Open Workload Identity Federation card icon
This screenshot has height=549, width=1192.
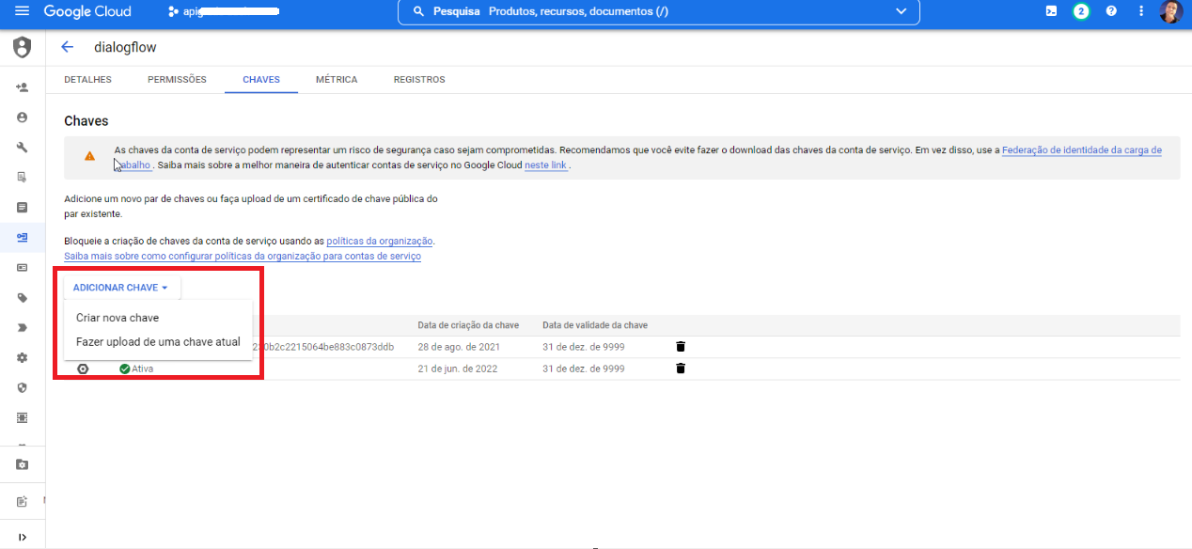point(22,268)
